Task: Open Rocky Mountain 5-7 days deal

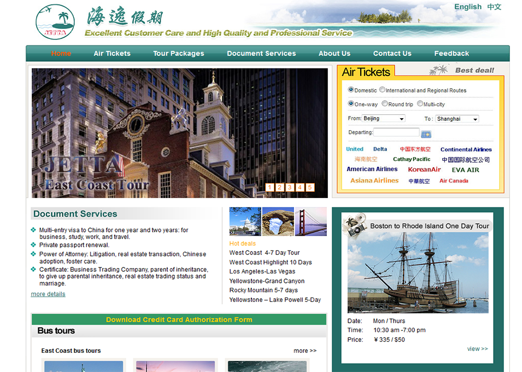Action: click(x=263, y=290)
